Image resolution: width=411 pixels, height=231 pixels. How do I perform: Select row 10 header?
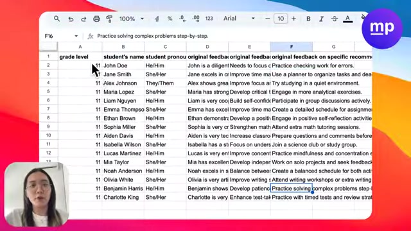49,135
